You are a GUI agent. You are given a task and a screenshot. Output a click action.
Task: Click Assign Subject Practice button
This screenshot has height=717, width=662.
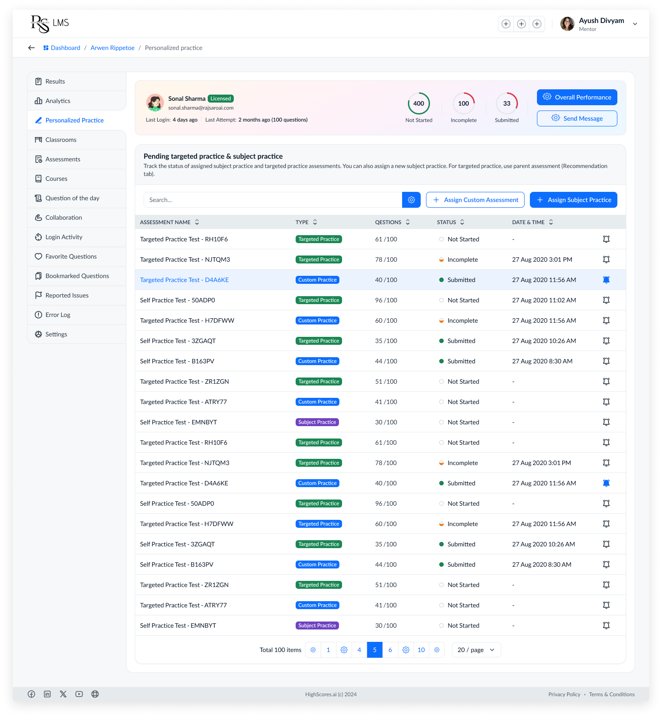pyautogui.click(x=573, y=200)
